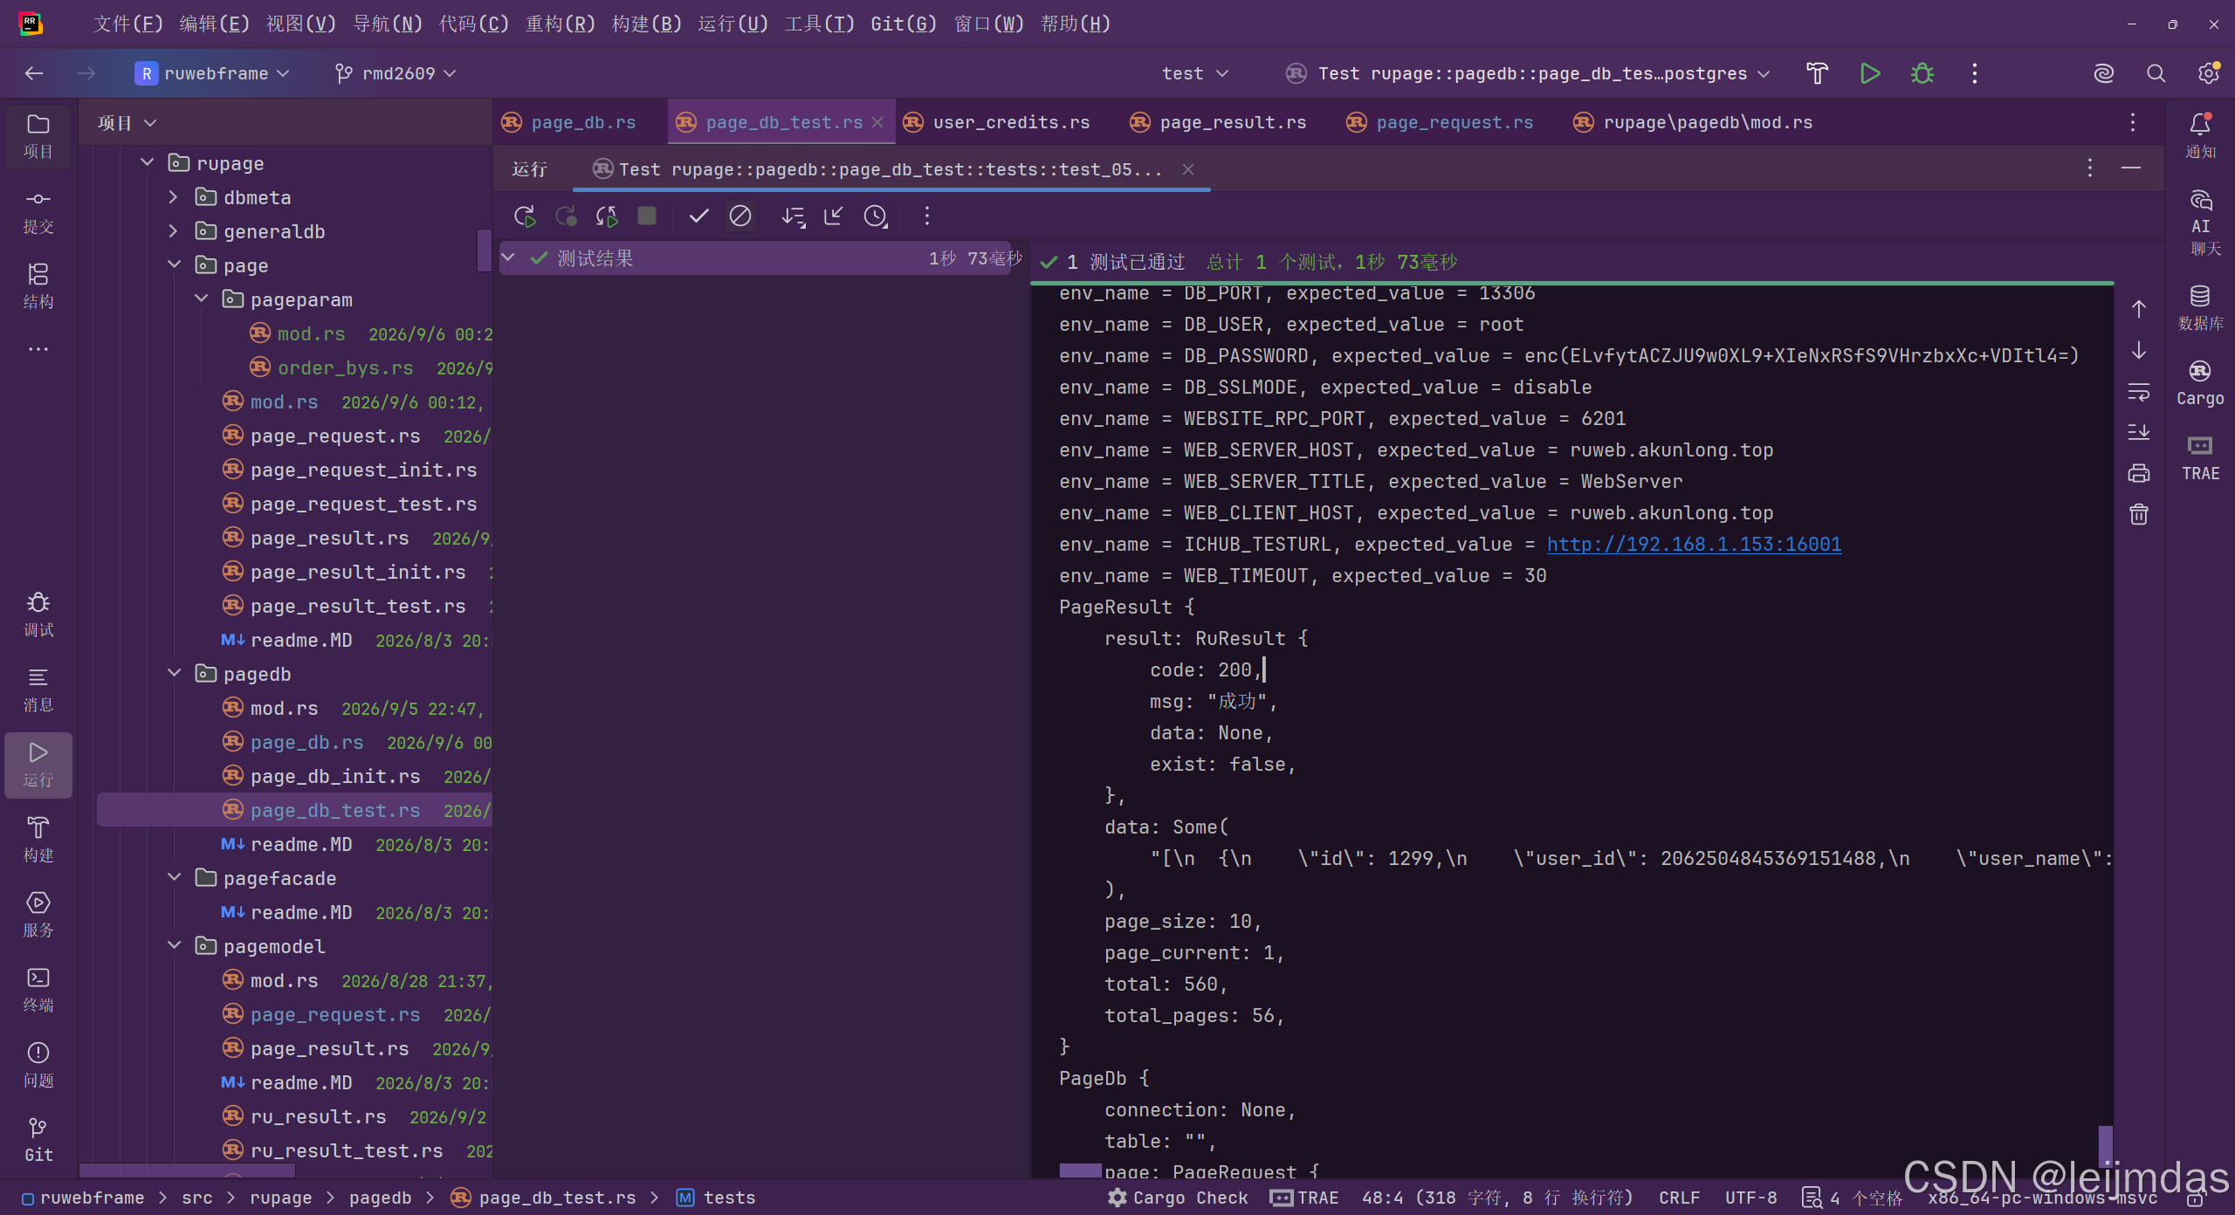
Task: Click the green Run button in toolbar
Action: point(1870,73)
